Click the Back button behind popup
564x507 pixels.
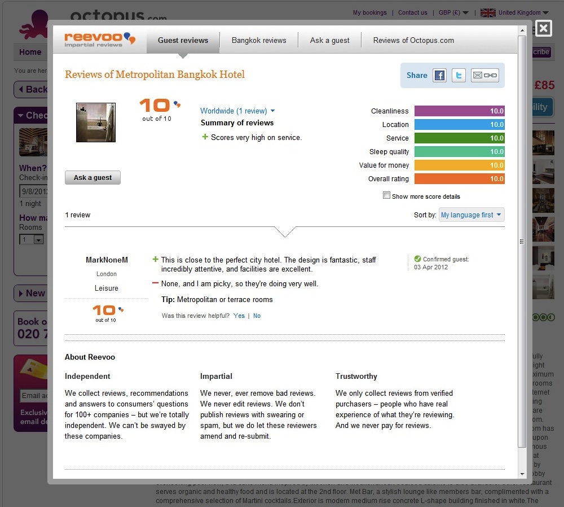[31, 89]
